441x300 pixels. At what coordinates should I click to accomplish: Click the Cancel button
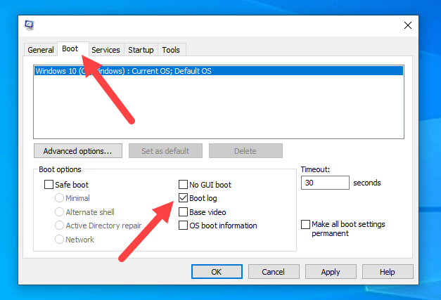coord(274,272)
